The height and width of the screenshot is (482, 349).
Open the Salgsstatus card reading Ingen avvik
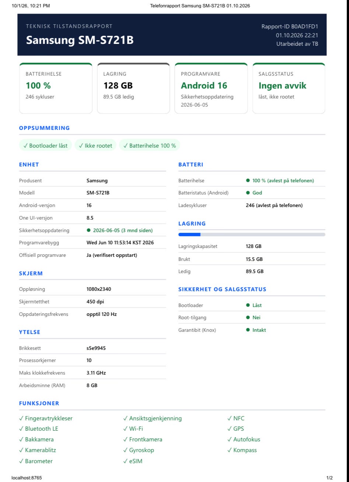(289, 88)
